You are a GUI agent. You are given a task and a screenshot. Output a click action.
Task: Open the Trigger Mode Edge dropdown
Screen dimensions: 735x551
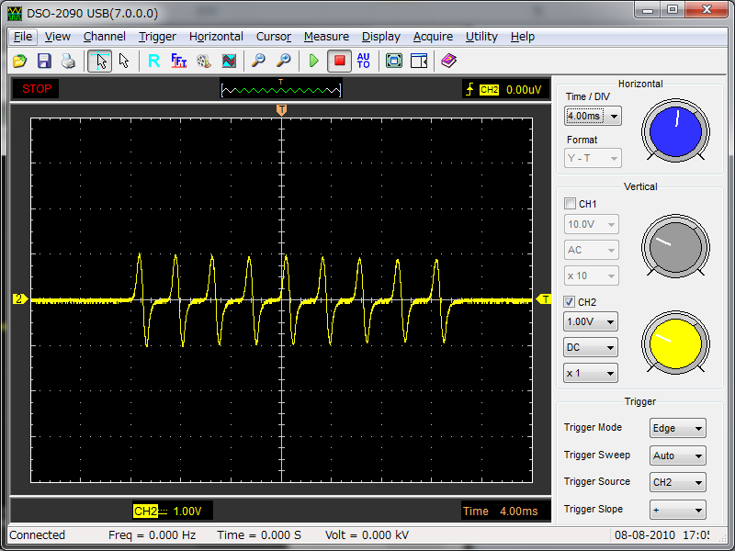678,428
